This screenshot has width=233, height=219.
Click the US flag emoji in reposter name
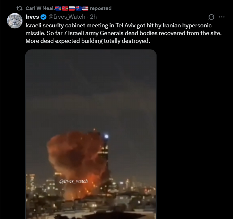tap(85, 8)
